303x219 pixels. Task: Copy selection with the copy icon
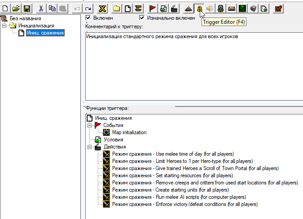pyautogui.click(x=52, y=9)
